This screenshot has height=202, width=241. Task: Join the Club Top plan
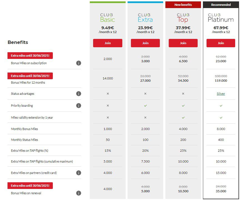[x=183, y=43]
